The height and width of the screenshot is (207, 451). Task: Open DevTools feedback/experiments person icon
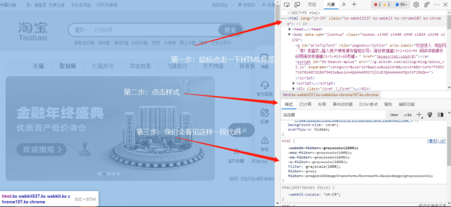[x=427, y=4]
